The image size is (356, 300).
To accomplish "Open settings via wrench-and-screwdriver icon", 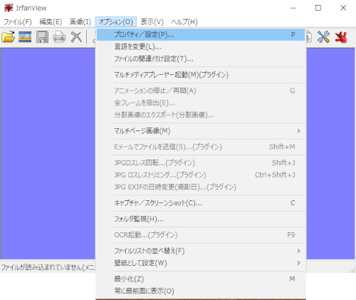I will [x=323, y=37].
